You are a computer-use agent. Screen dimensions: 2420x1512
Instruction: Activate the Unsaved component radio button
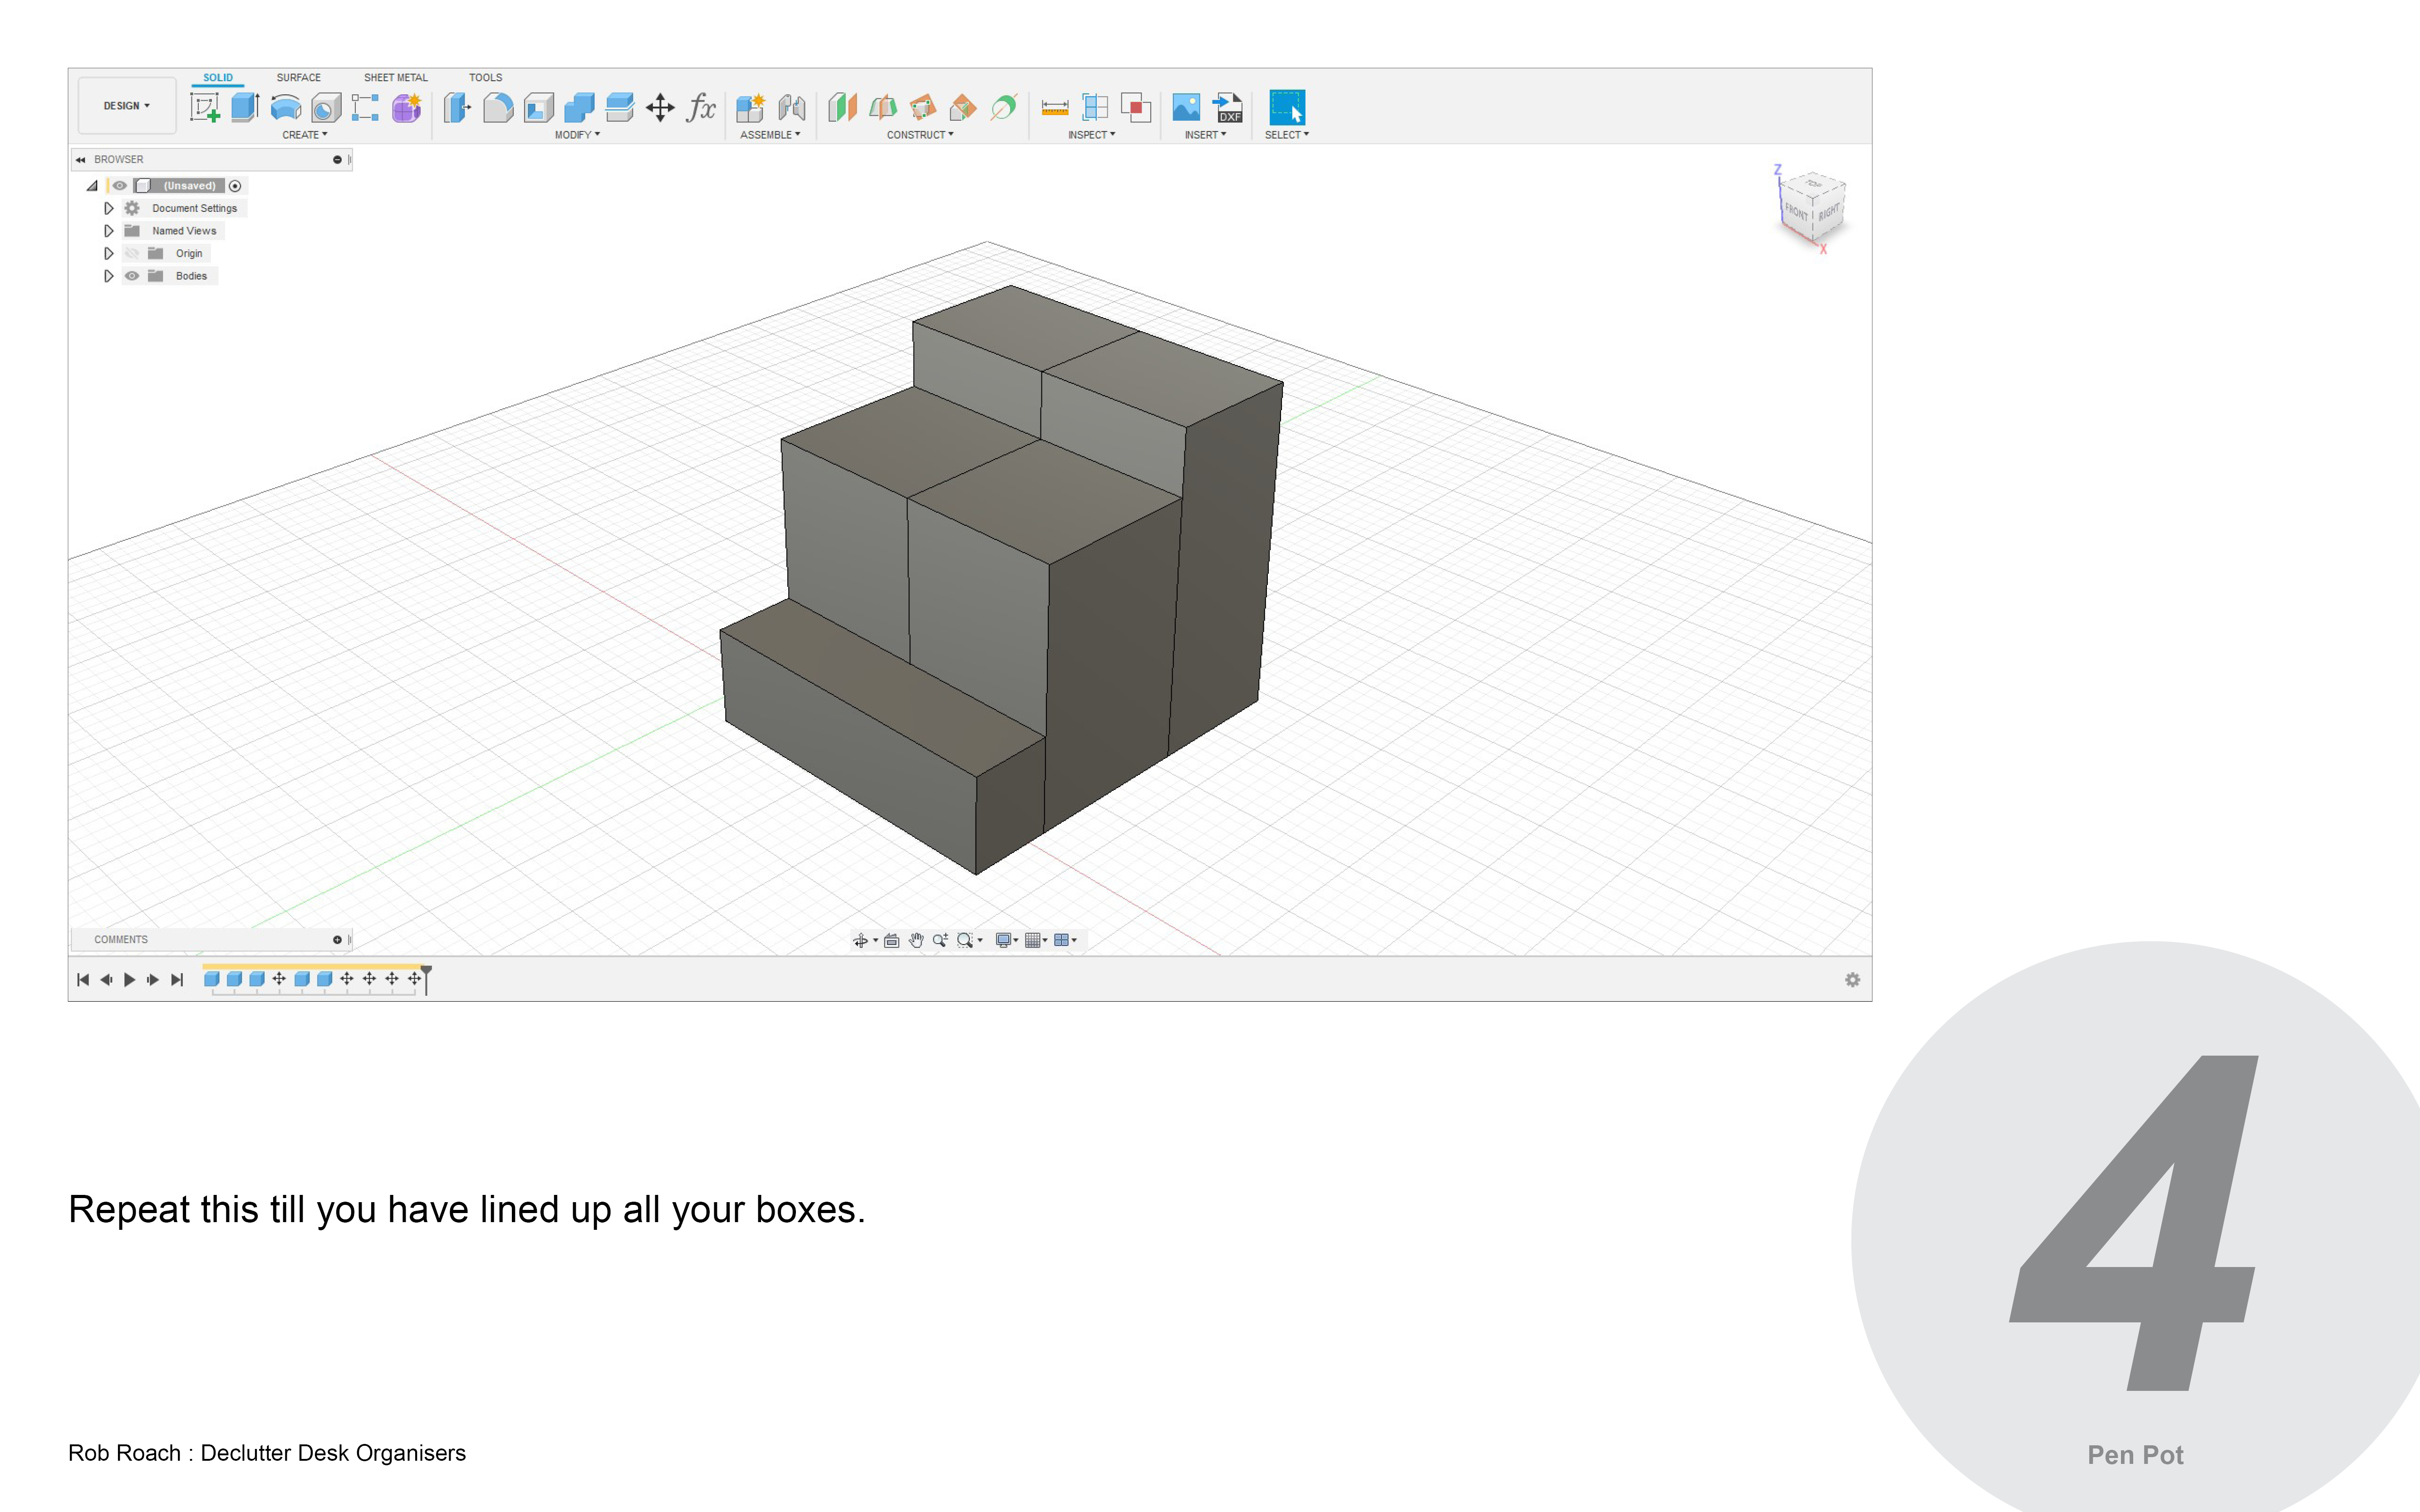pyautogui.click(x=235, y=186)
